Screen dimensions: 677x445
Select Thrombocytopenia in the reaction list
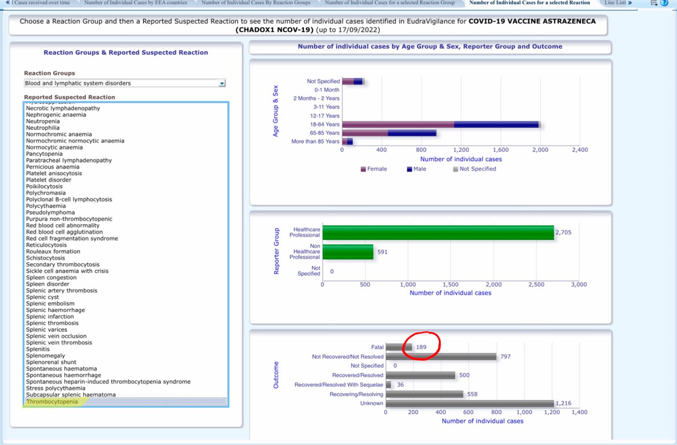point(52,402)
